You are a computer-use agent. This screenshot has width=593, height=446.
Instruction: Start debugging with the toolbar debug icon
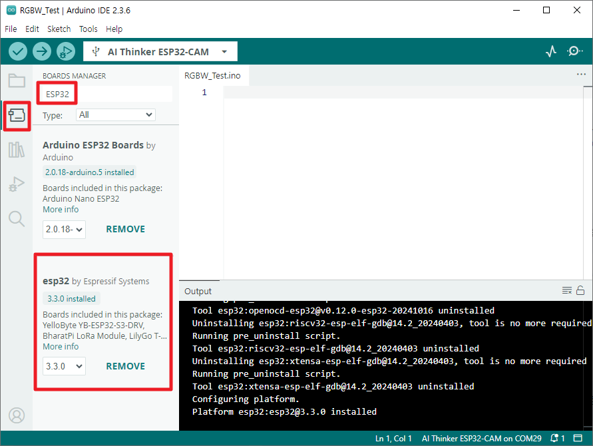66,51
